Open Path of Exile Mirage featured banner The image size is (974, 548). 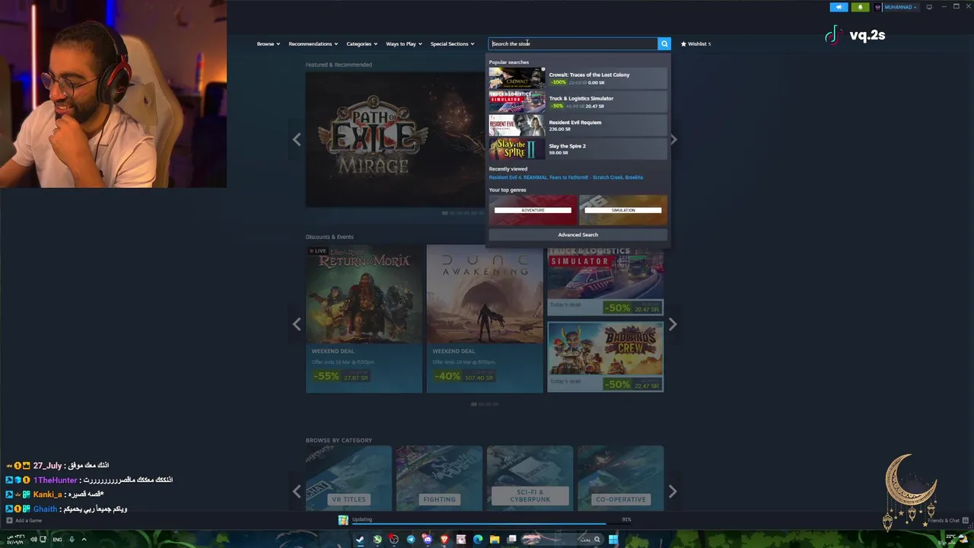pos(394,139)
